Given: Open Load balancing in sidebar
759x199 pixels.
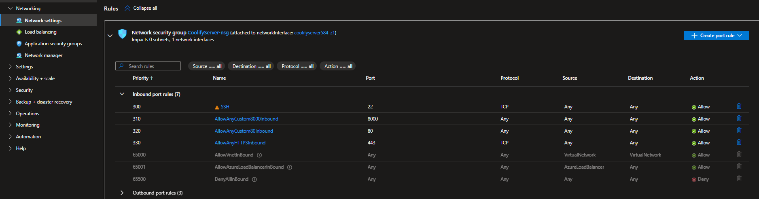Looking at the screenshot, I should tap(40, 32).
